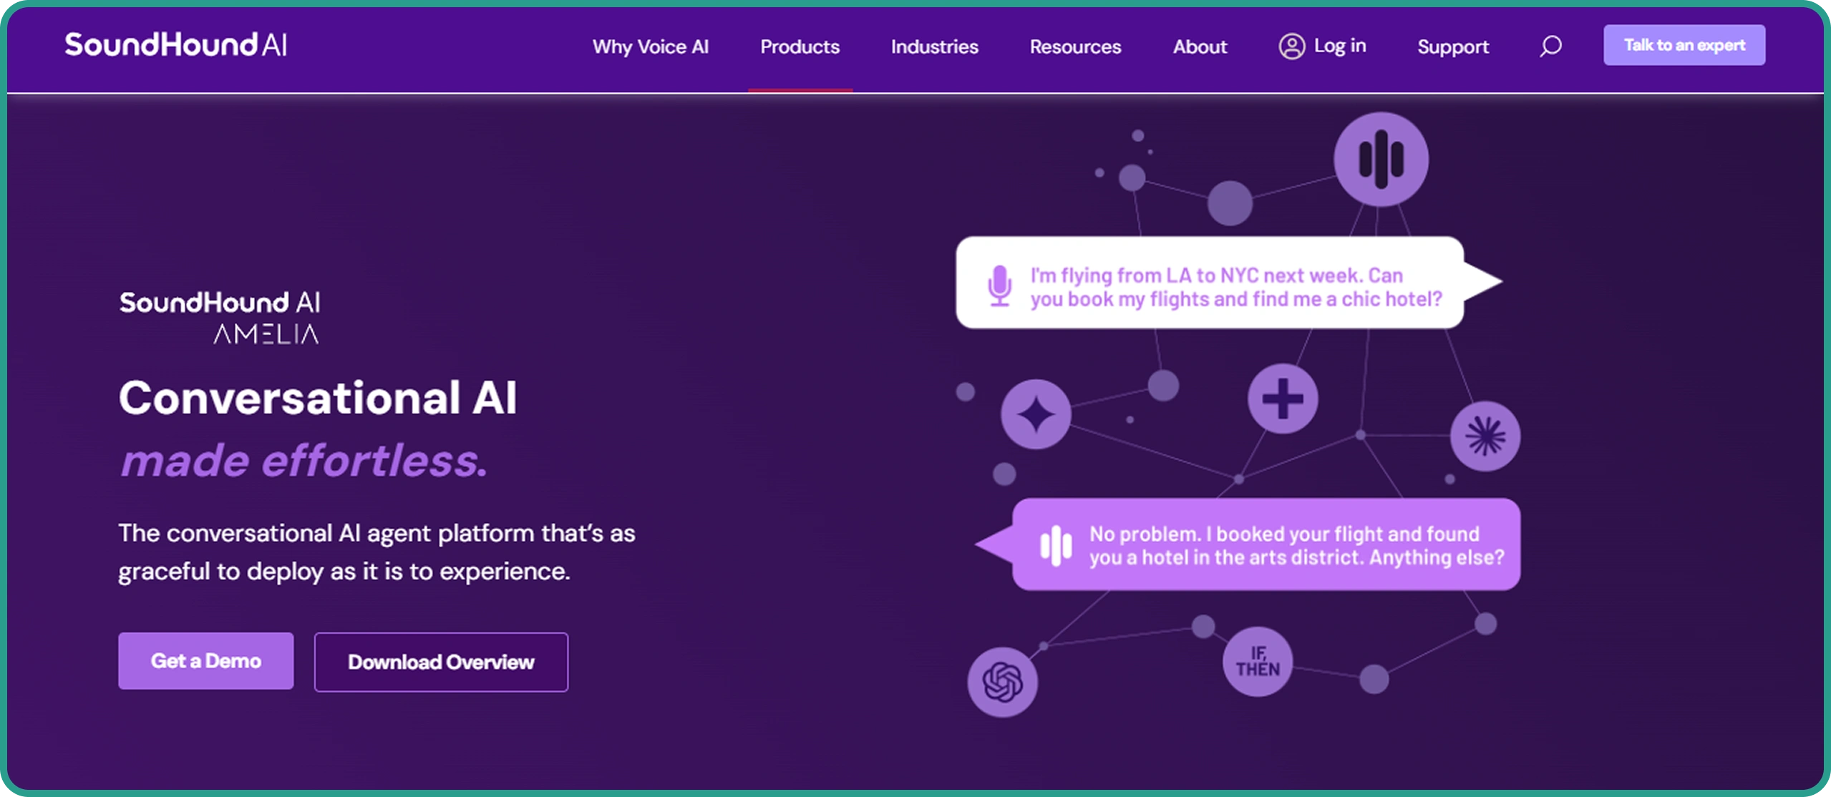Click the four-point sparkle circle icon
This screenshot has height=797, width=1831.
[1035, 414]
